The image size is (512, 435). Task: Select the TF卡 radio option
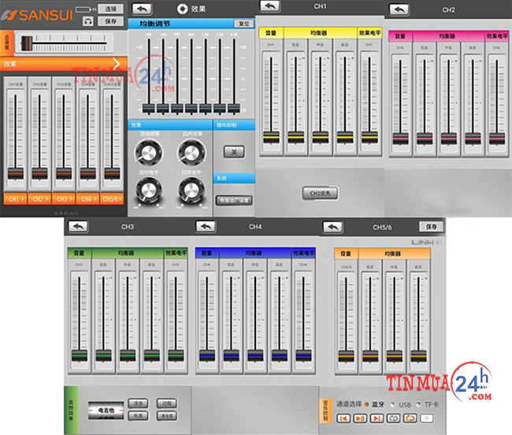[418, 404]
